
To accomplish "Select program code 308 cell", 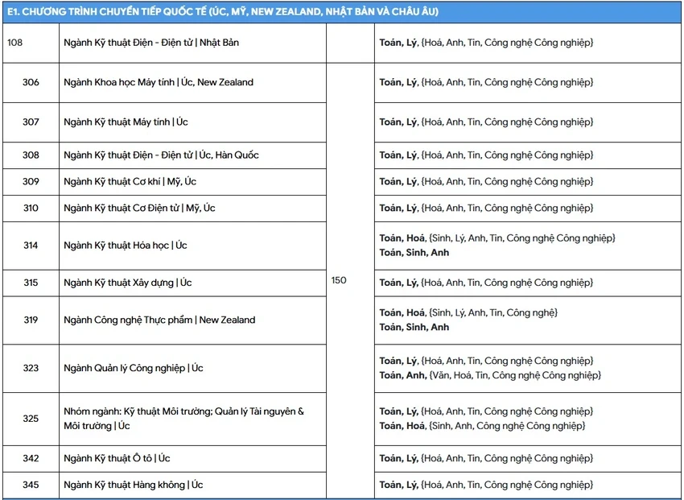I will click(x=31, y=155).
